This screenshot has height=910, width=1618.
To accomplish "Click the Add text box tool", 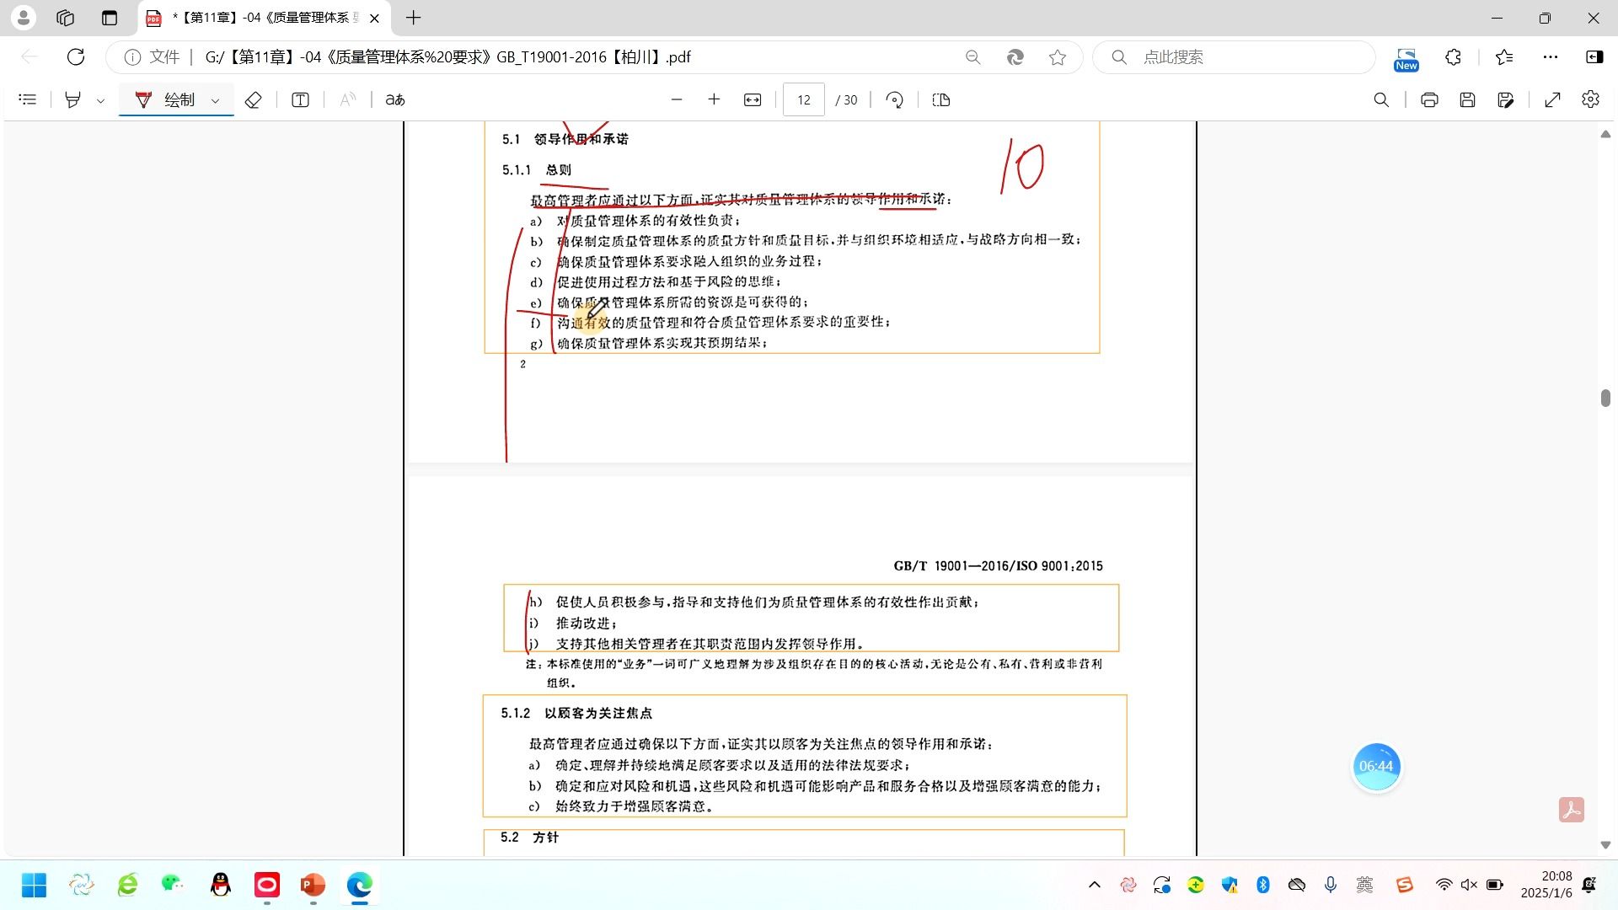I will click(300, 100).
